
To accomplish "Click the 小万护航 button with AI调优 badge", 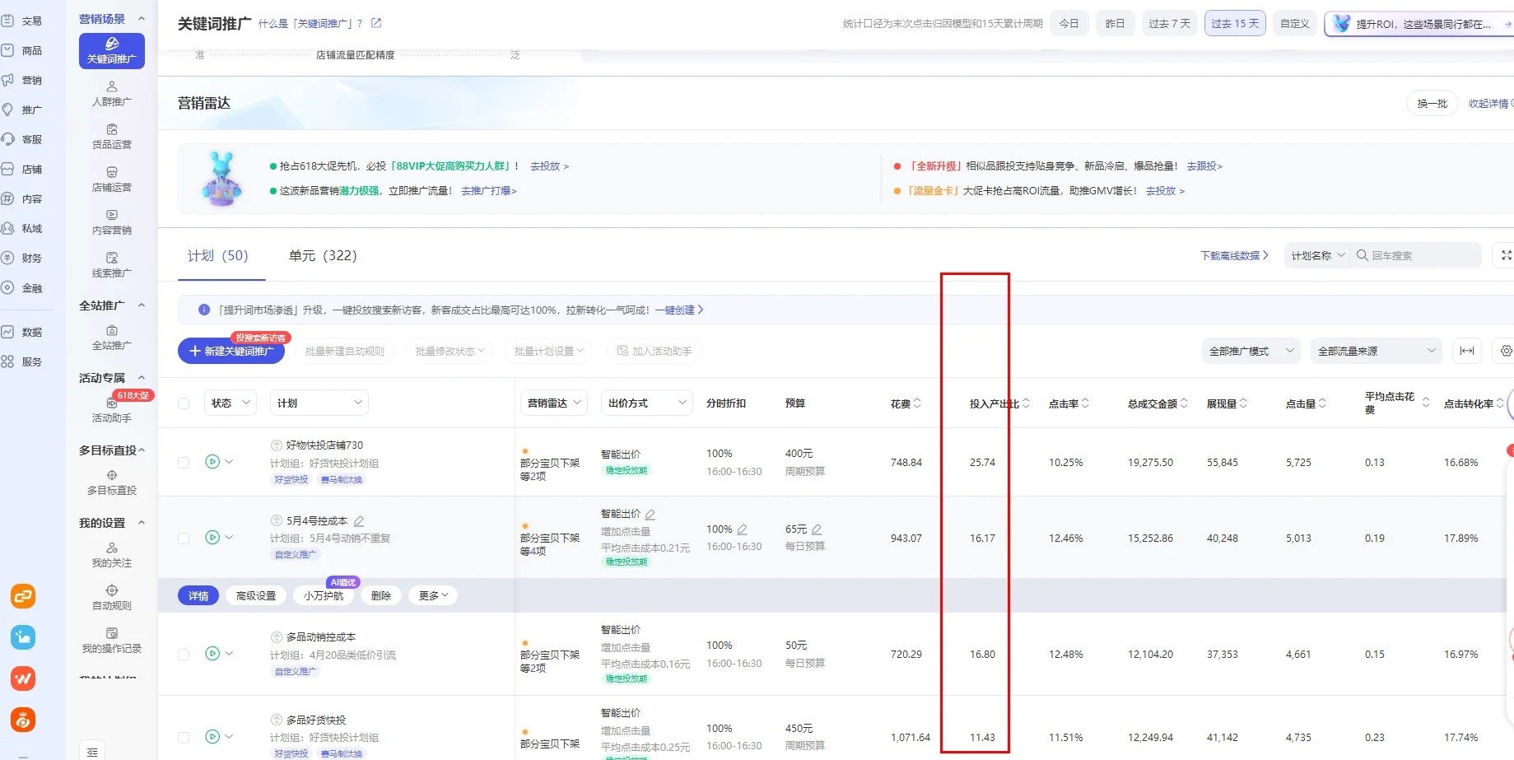I will click(324, 595).
